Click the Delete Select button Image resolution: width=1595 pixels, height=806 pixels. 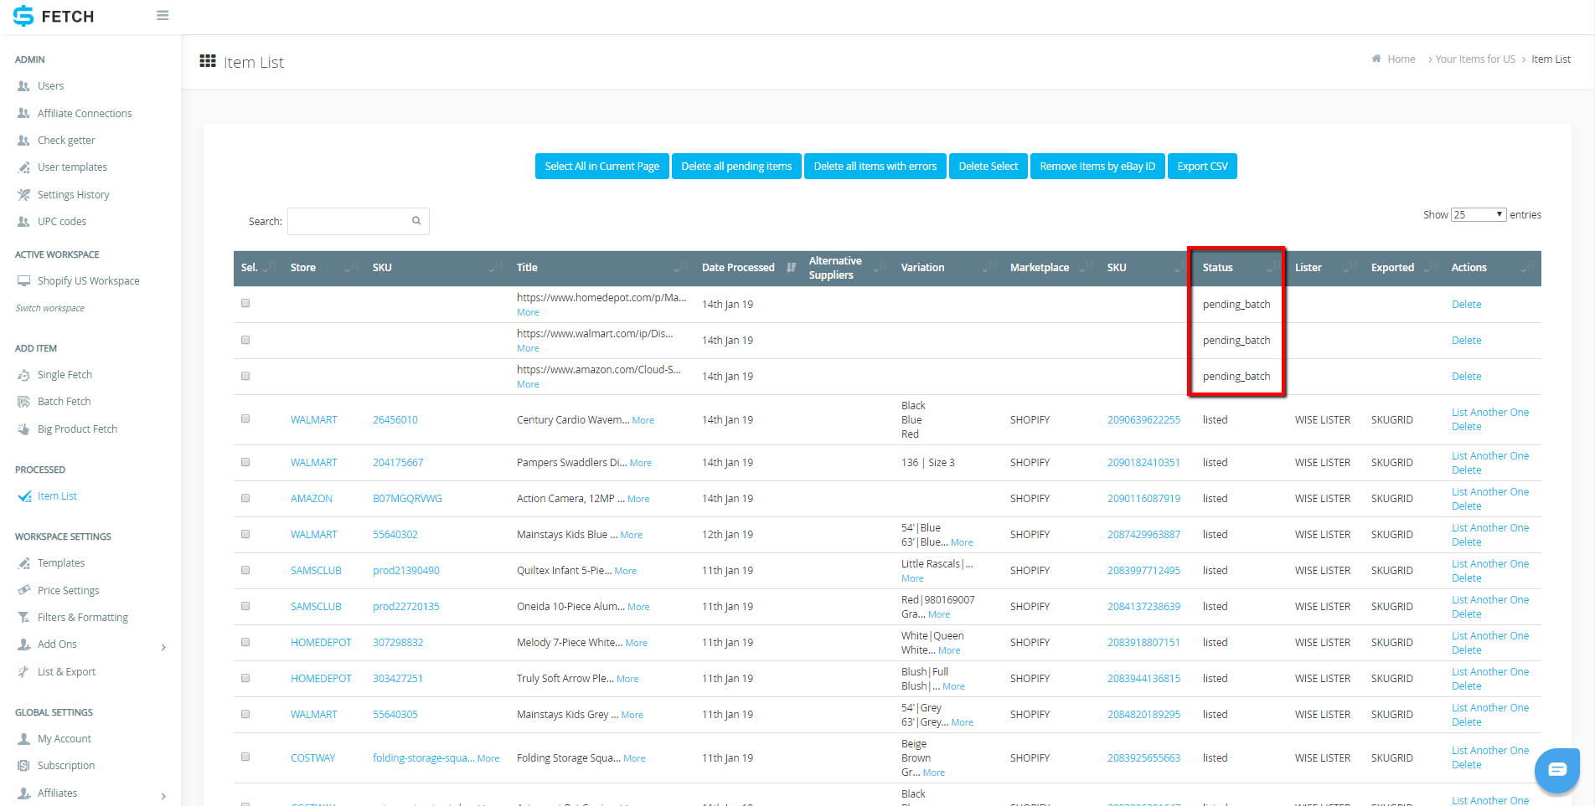(988, 167)
